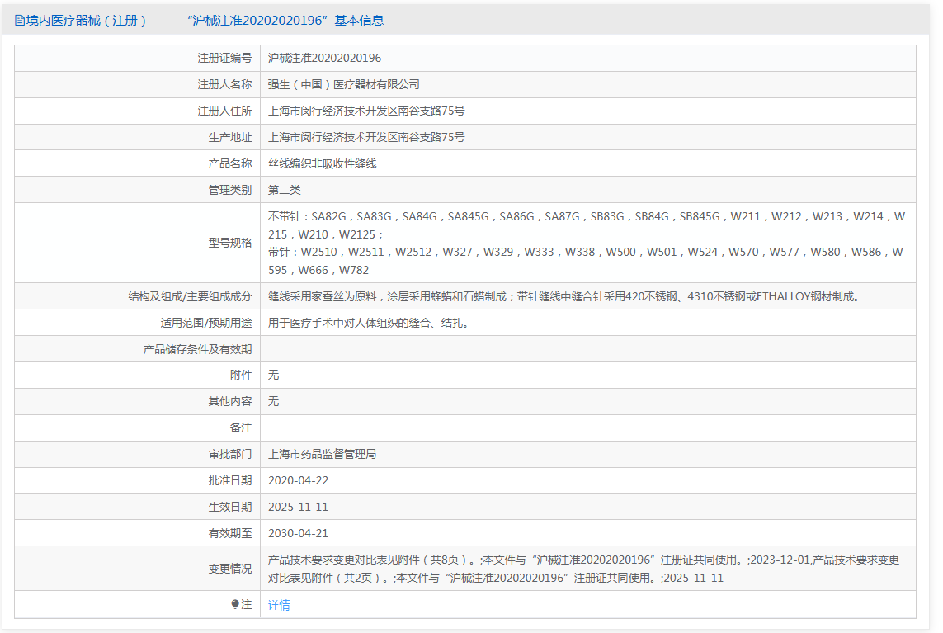Click the 其他内容 label
Screen dimensions: 943x633
[x=230, y=401]
